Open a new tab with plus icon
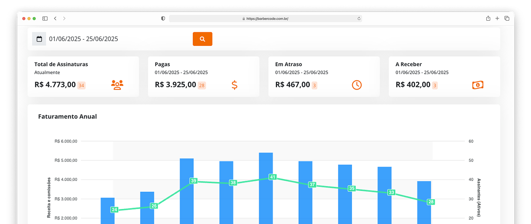Viewport: 531px width, 224px height. coord(497,19)
